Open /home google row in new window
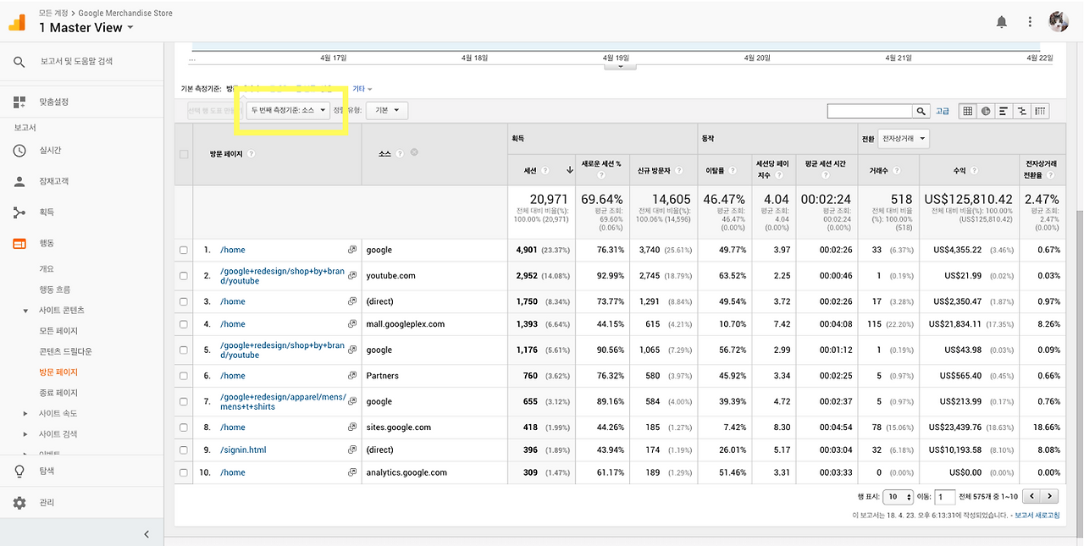Viewport: 1084px width, 546px height. click(352, 251)
